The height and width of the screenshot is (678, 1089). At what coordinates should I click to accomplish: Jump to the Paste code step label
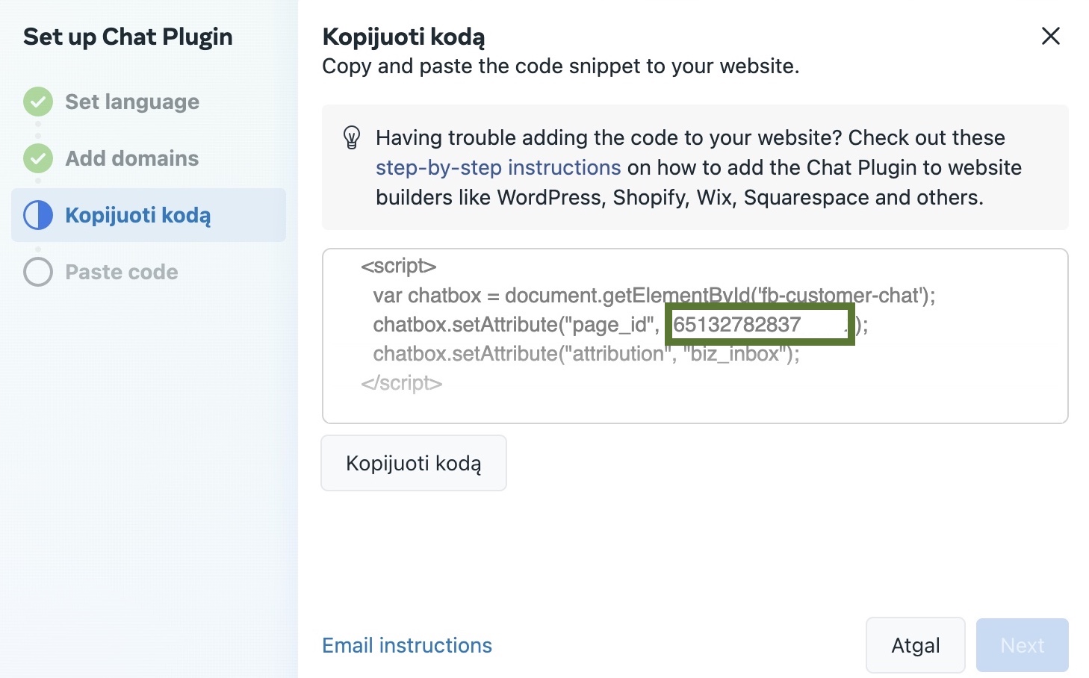[122, 272]
